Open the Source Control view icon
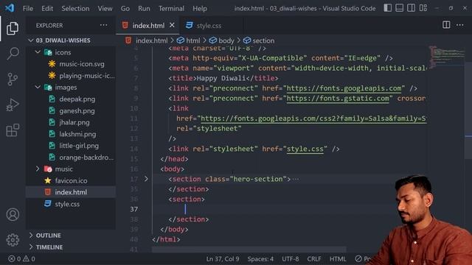The image size is (472, 265). point(13,79)
